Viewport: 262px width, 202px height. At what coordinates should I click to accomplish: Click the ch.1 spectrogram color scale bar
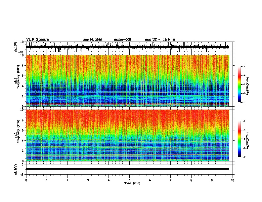[x=240, y=84]
